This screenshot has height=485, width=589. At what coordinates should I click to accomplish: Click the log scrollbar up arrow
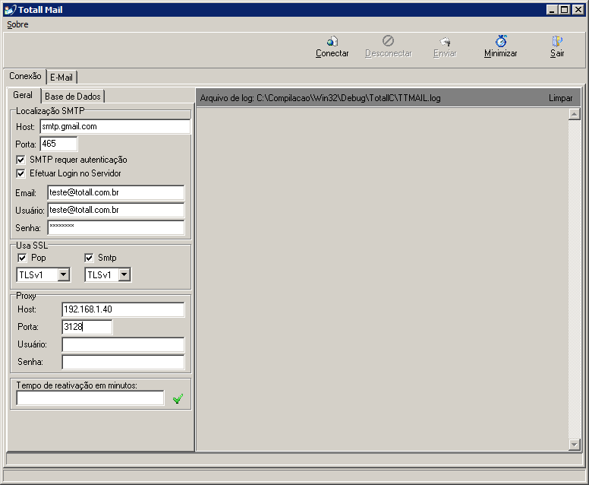point(575,114)
